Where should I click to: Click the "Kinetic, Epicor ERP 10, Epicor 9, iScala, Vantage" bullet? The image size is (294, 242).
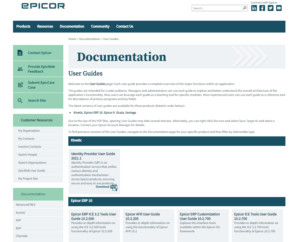(105, 112)
